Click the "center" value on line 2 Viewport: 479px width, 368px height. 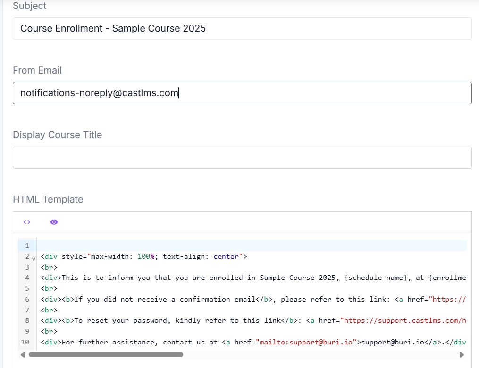coord(228,256)
